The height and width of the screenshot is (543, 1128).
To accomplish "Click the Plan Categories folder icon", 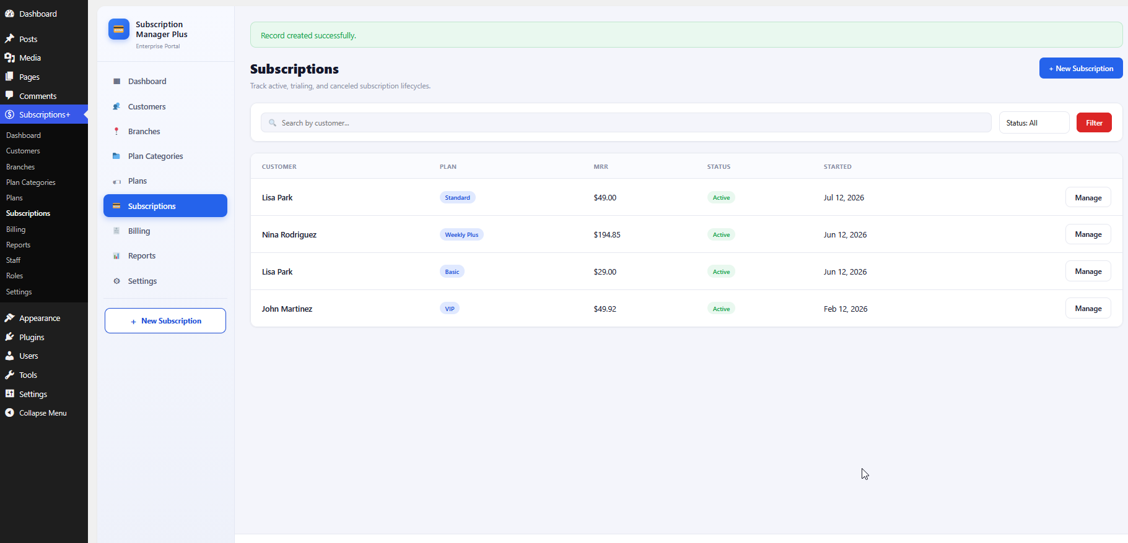I will 116,156.
